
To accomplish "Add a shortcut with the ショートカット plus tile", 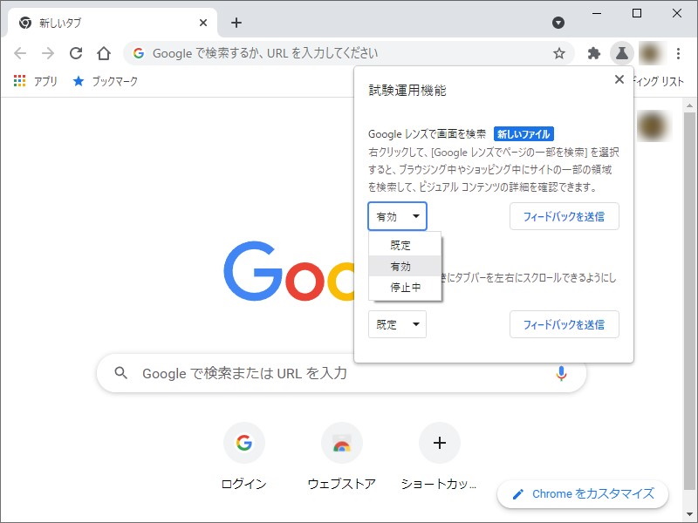I will pos(440,443).
